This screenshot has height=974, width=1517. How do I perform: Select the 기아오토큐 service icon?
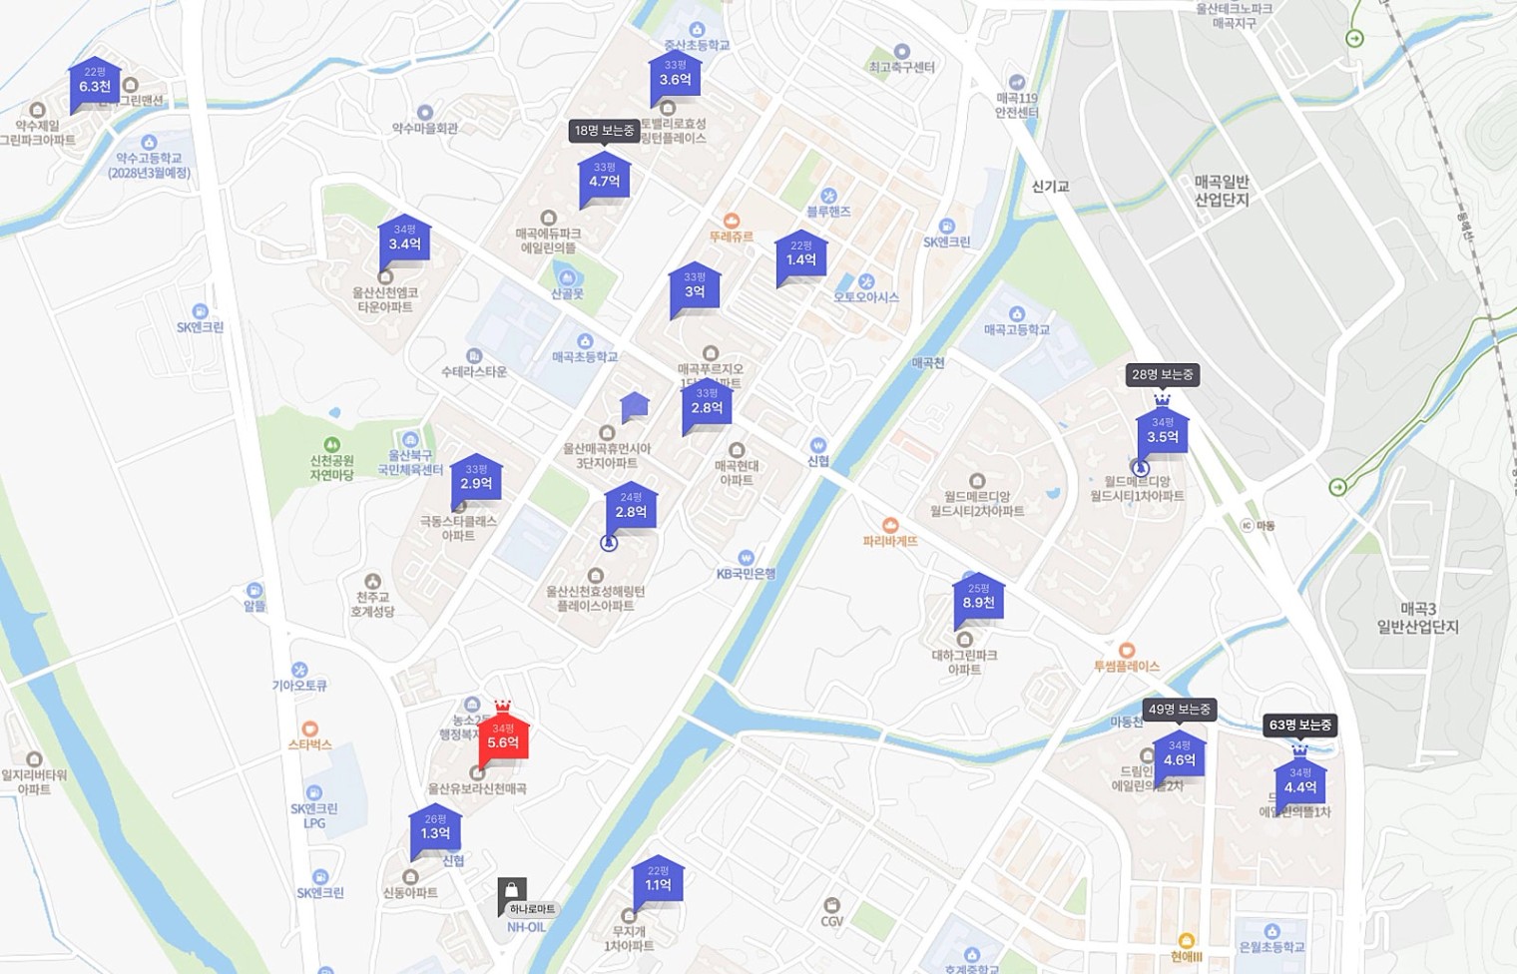(x=299, y=670)
